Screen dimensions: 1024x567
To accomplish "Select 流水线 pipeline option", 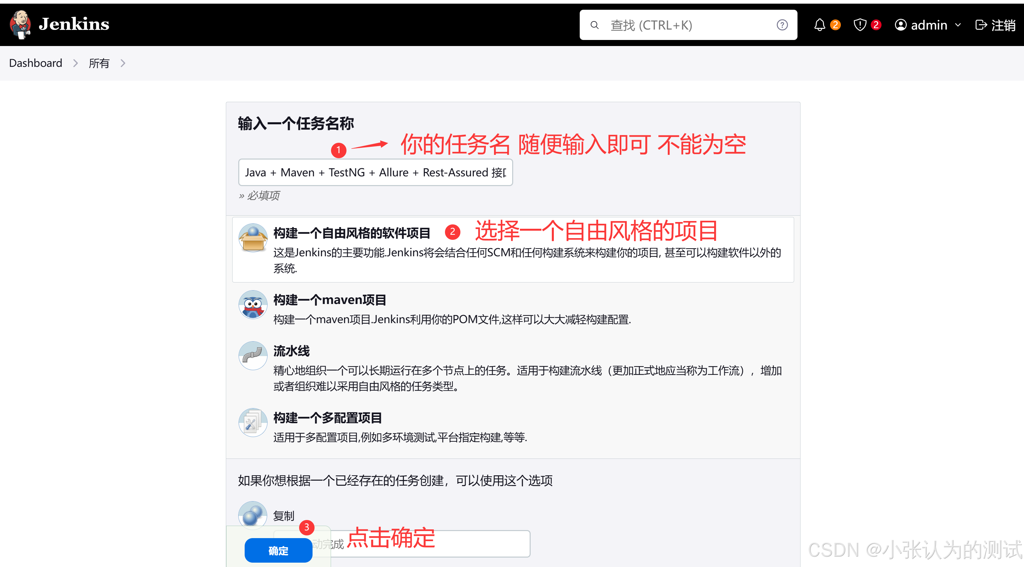I will click(x=291, y=351).
